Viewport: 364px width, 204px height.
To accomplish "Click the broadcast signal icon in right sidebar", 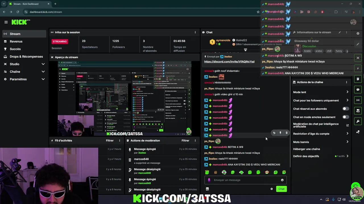I will tap(358, 100).
